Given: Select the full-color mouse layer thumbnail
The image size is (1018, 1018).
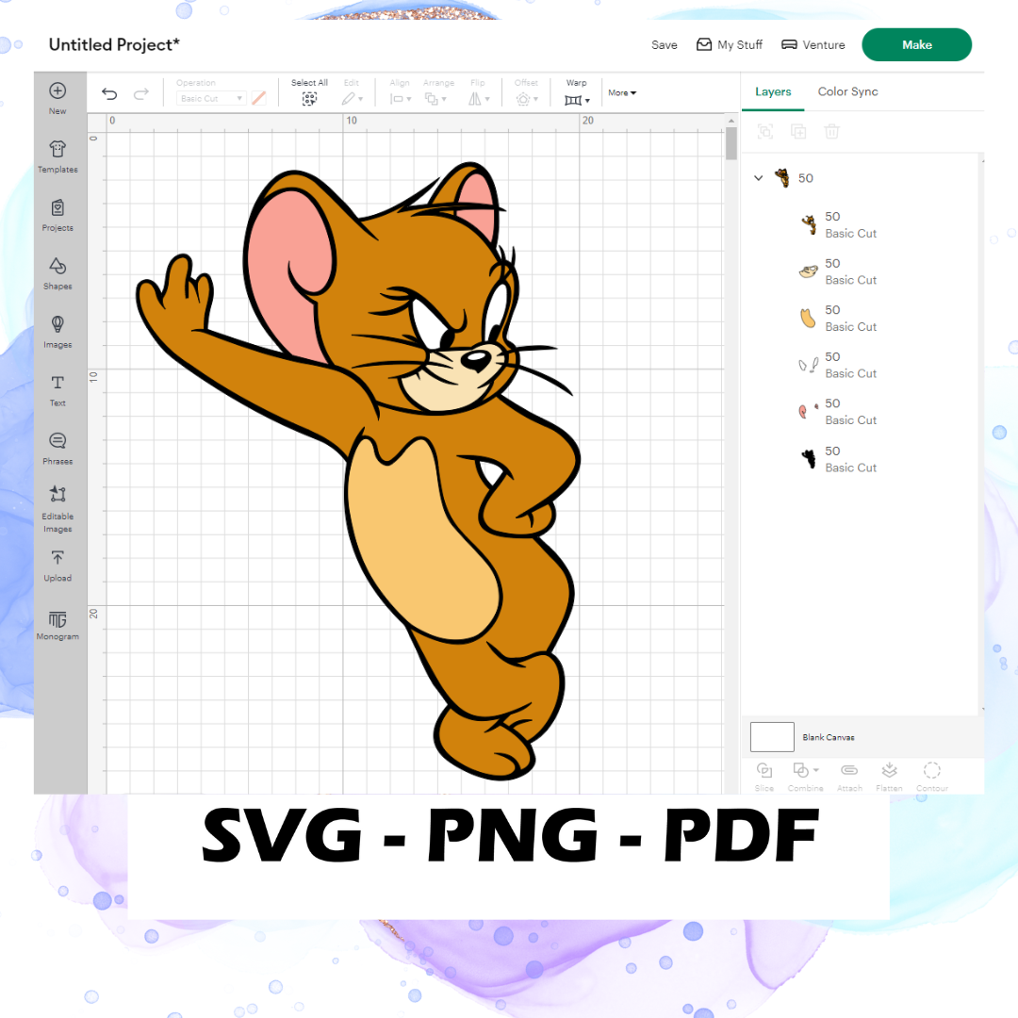Looking at the screenshot, I should pyautogui.click(x=809, y=224).
